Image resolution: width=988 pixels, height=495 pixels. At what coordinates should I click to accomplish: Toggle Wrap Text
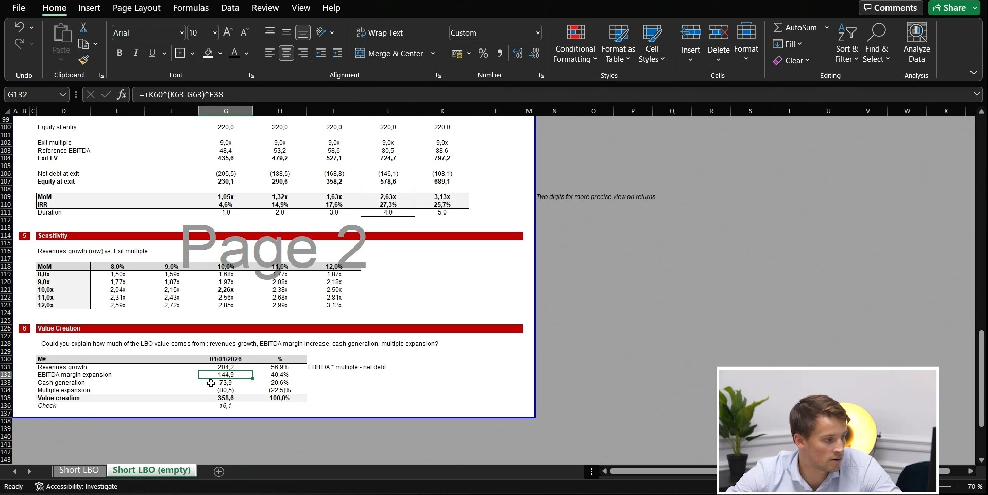[380, 32]
